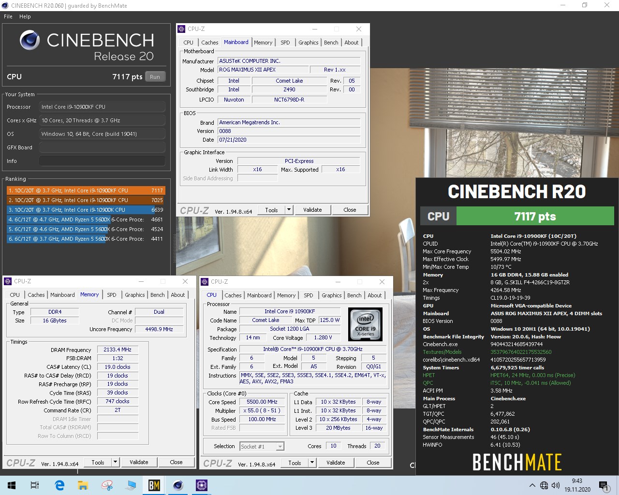
Task: Click Close button in Mainboard CPU-Z window
Action: pos(350,210)
